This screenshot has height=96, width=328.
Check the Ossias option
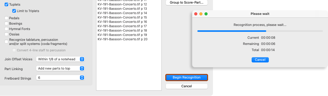point(6,34)
